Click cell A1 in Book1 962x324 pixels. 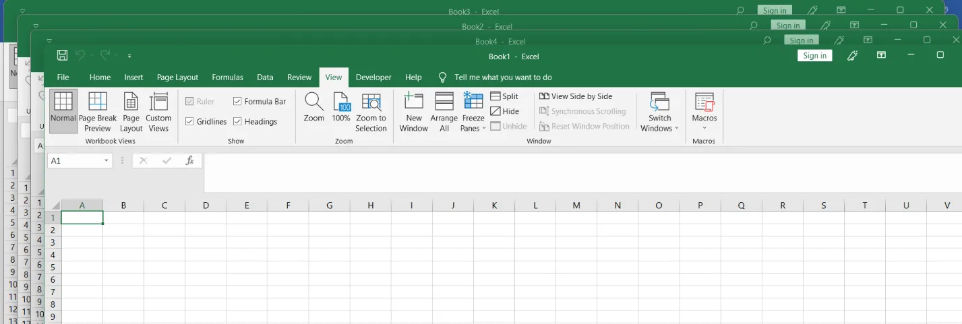click(82, 218)
